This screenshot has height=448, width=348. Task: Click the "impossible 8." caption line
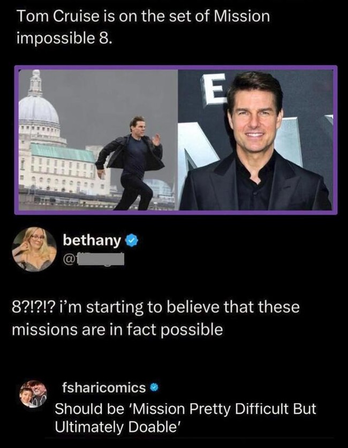tap(65, 39)
